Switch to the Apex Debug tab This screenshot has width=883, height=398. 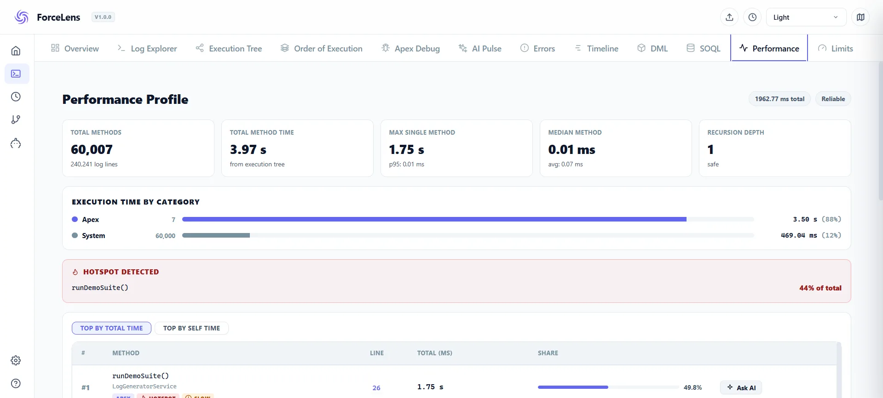(411, 48)
